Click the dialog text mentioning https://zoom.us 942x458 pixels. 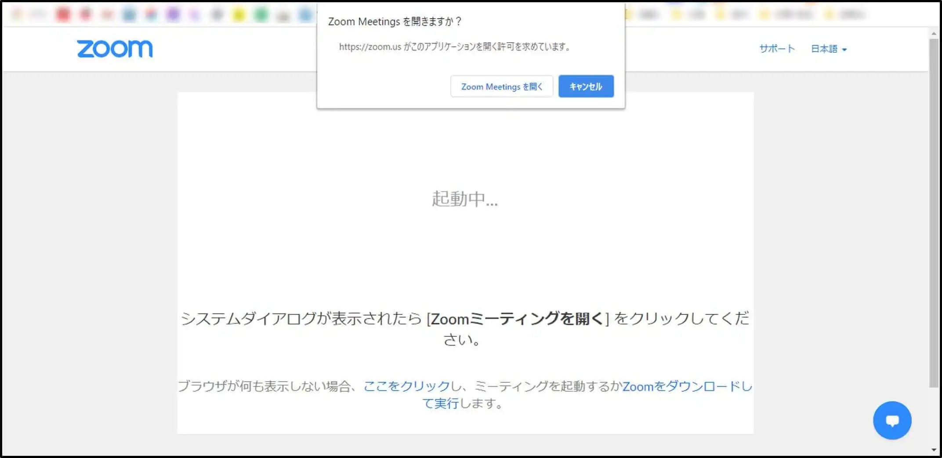(x=454, y=47)
